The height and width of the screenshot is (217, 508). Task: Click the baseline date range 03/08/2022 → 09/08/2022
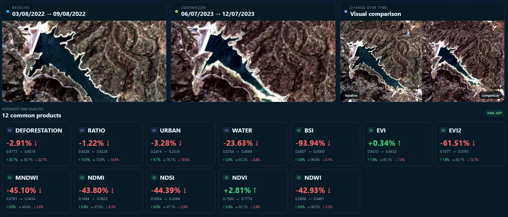click(x=49, y=14)
